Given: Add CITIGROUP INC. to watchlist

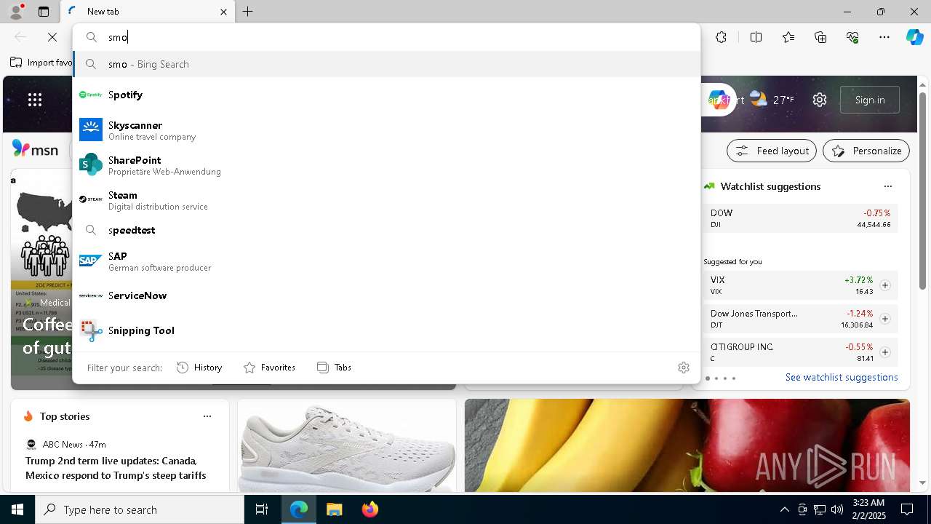Looking at the screenshot, I should (885, 352).
